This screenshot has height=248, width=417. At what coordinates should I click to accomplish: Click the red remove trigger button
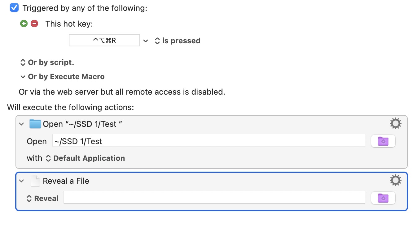[34, 24]
